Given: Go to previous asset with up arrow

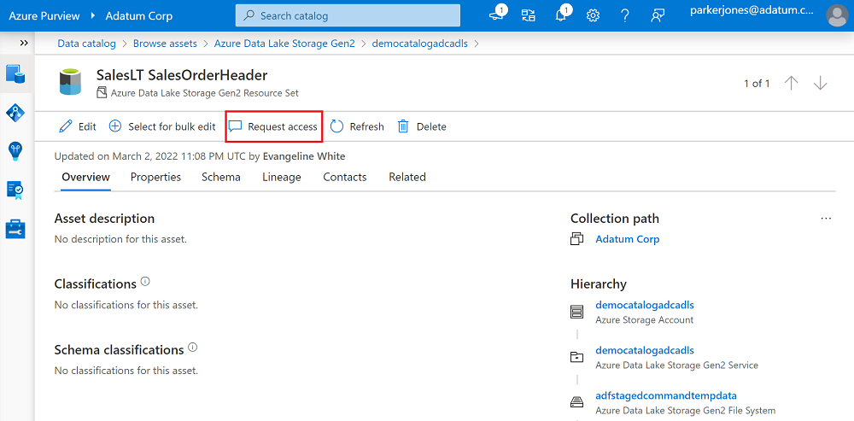Looking at the screenshot, I should [792, 84].
